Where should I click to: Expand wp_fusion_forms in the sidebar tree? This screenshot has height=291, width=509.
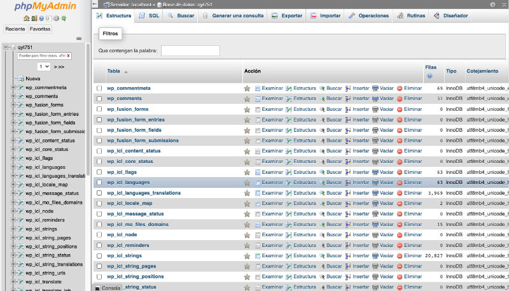[x=13, y=105]
